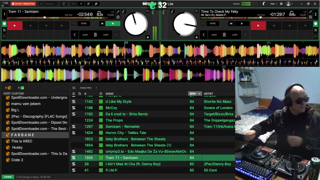Viewport: 320px width, 180px height.
Task: Click Edit Grid on deck 1
Action: point(68,15)
